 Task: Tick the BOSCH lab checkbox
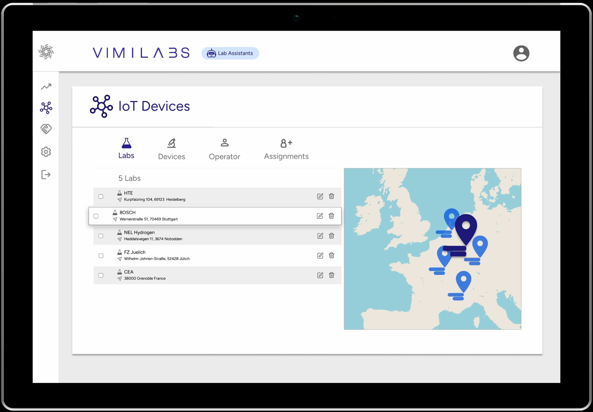click(x=96, y=216)
